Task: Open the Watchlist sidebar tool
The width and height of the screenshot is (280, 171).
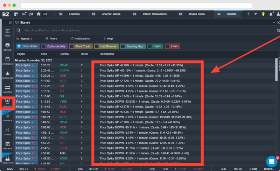Action: (x=7, y=75)
